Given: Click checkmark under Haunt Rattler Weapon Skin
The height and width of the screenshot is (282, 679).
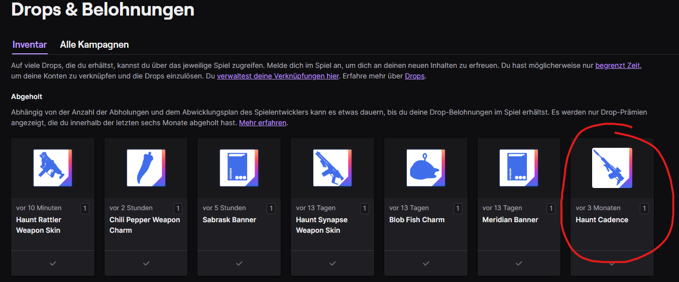Looking at the screenshot, I should (53, 263).
